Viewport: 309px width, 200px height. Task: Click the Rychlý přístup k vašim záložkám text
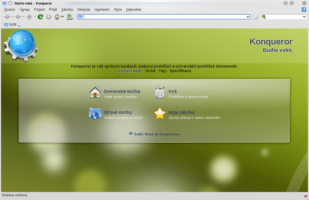[x=194, y=118]
